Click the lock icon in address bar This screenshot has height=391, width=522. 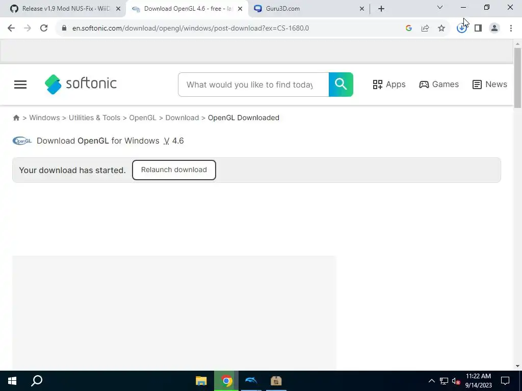(64, 29)
